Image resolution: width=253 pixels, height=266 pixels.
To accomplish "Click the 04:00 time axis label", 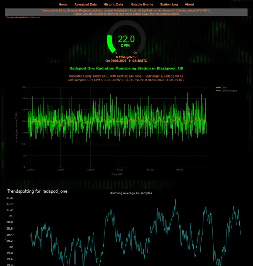I will 150,170.
